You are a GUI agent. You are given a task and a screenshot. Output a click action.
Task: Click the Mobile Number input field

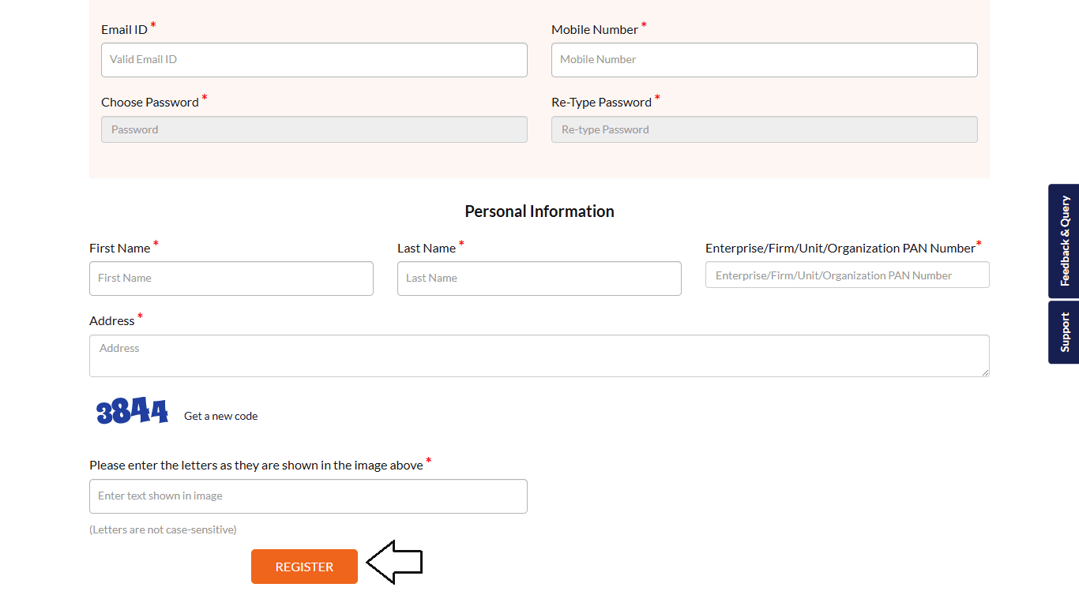[x=763, y=59]
